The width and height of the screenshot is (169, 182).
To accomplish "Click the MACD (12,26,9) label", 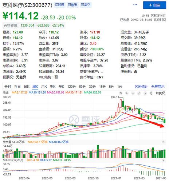I will (x=13, y=160).
